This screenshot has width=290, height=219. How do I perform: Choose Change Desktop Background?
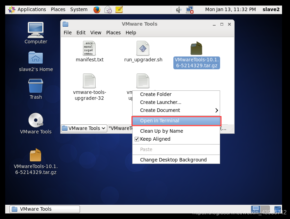[x=176, y=160]
